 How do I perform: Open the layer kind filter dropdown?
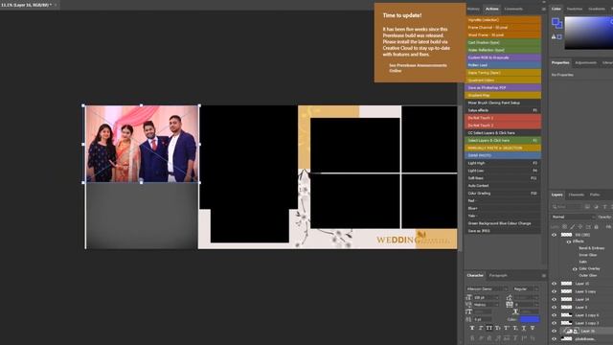coord(568,207)
